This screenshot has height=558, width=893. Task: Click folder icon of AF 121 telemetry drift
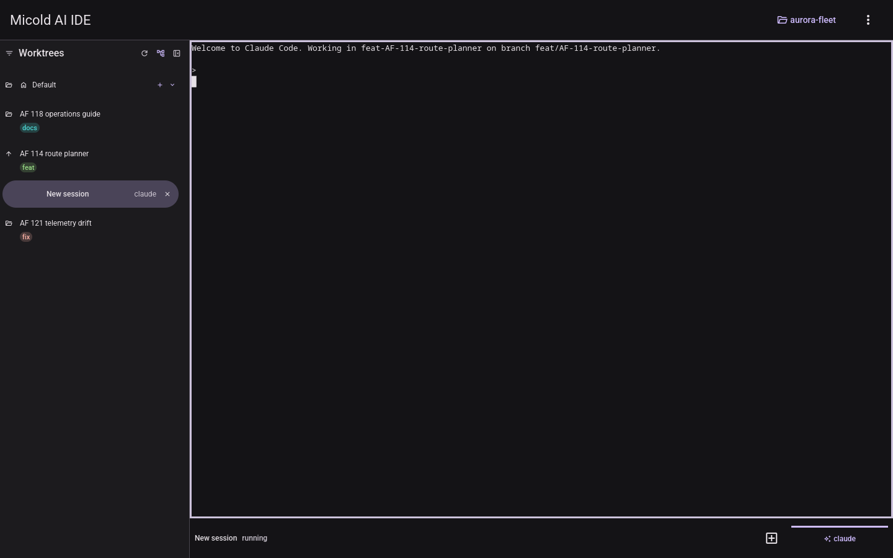coord(9,223)
